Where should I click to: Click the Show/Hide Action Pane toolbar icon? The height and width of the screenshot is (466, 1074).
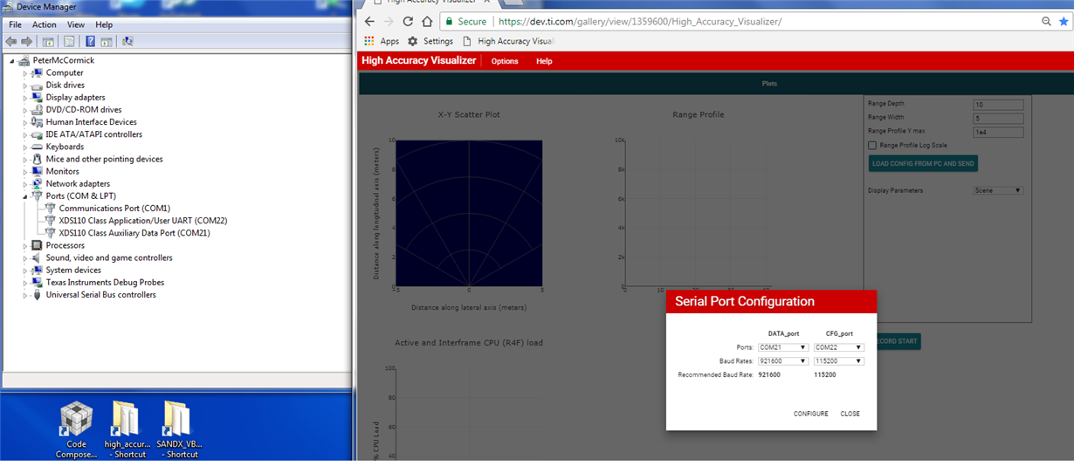106,41
